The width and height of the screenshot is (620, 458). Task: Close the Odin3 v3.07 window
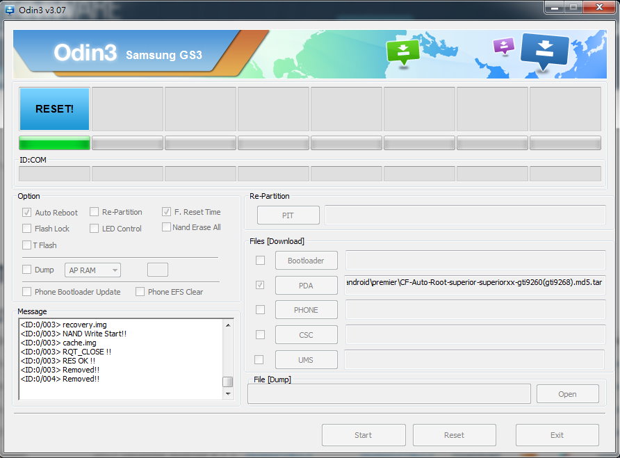599,8
